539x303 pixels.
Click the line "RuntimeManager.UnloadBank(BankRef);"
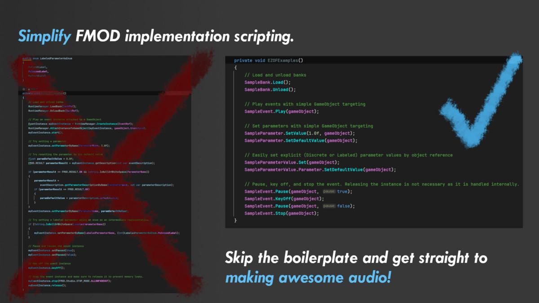pos(54,110)
